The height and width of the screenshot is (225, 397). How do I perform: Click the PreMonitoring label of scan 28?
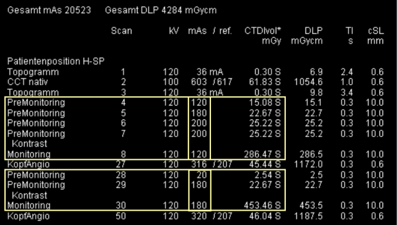coord(36,175)
